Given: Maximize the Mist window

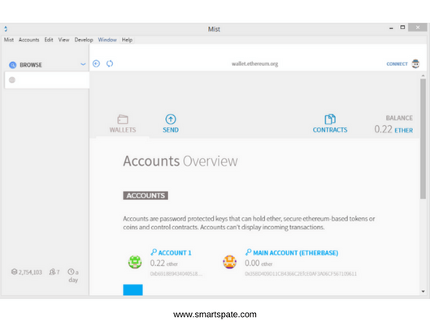Looking at the screenshot, I should [402, 28].
